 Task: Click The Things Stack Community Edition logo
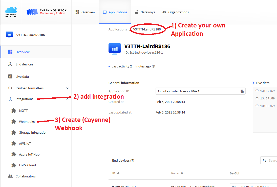pos(47,12)
